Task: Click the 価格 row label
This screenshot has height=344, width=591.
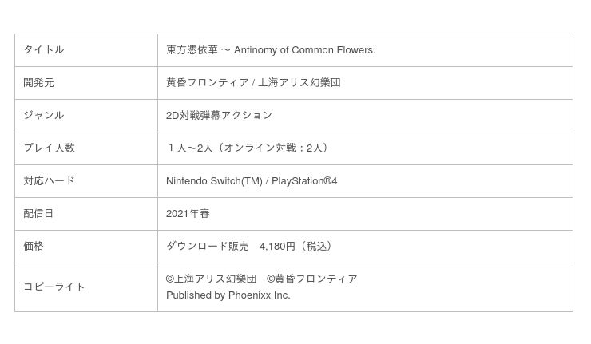Action: click(34, 247)
